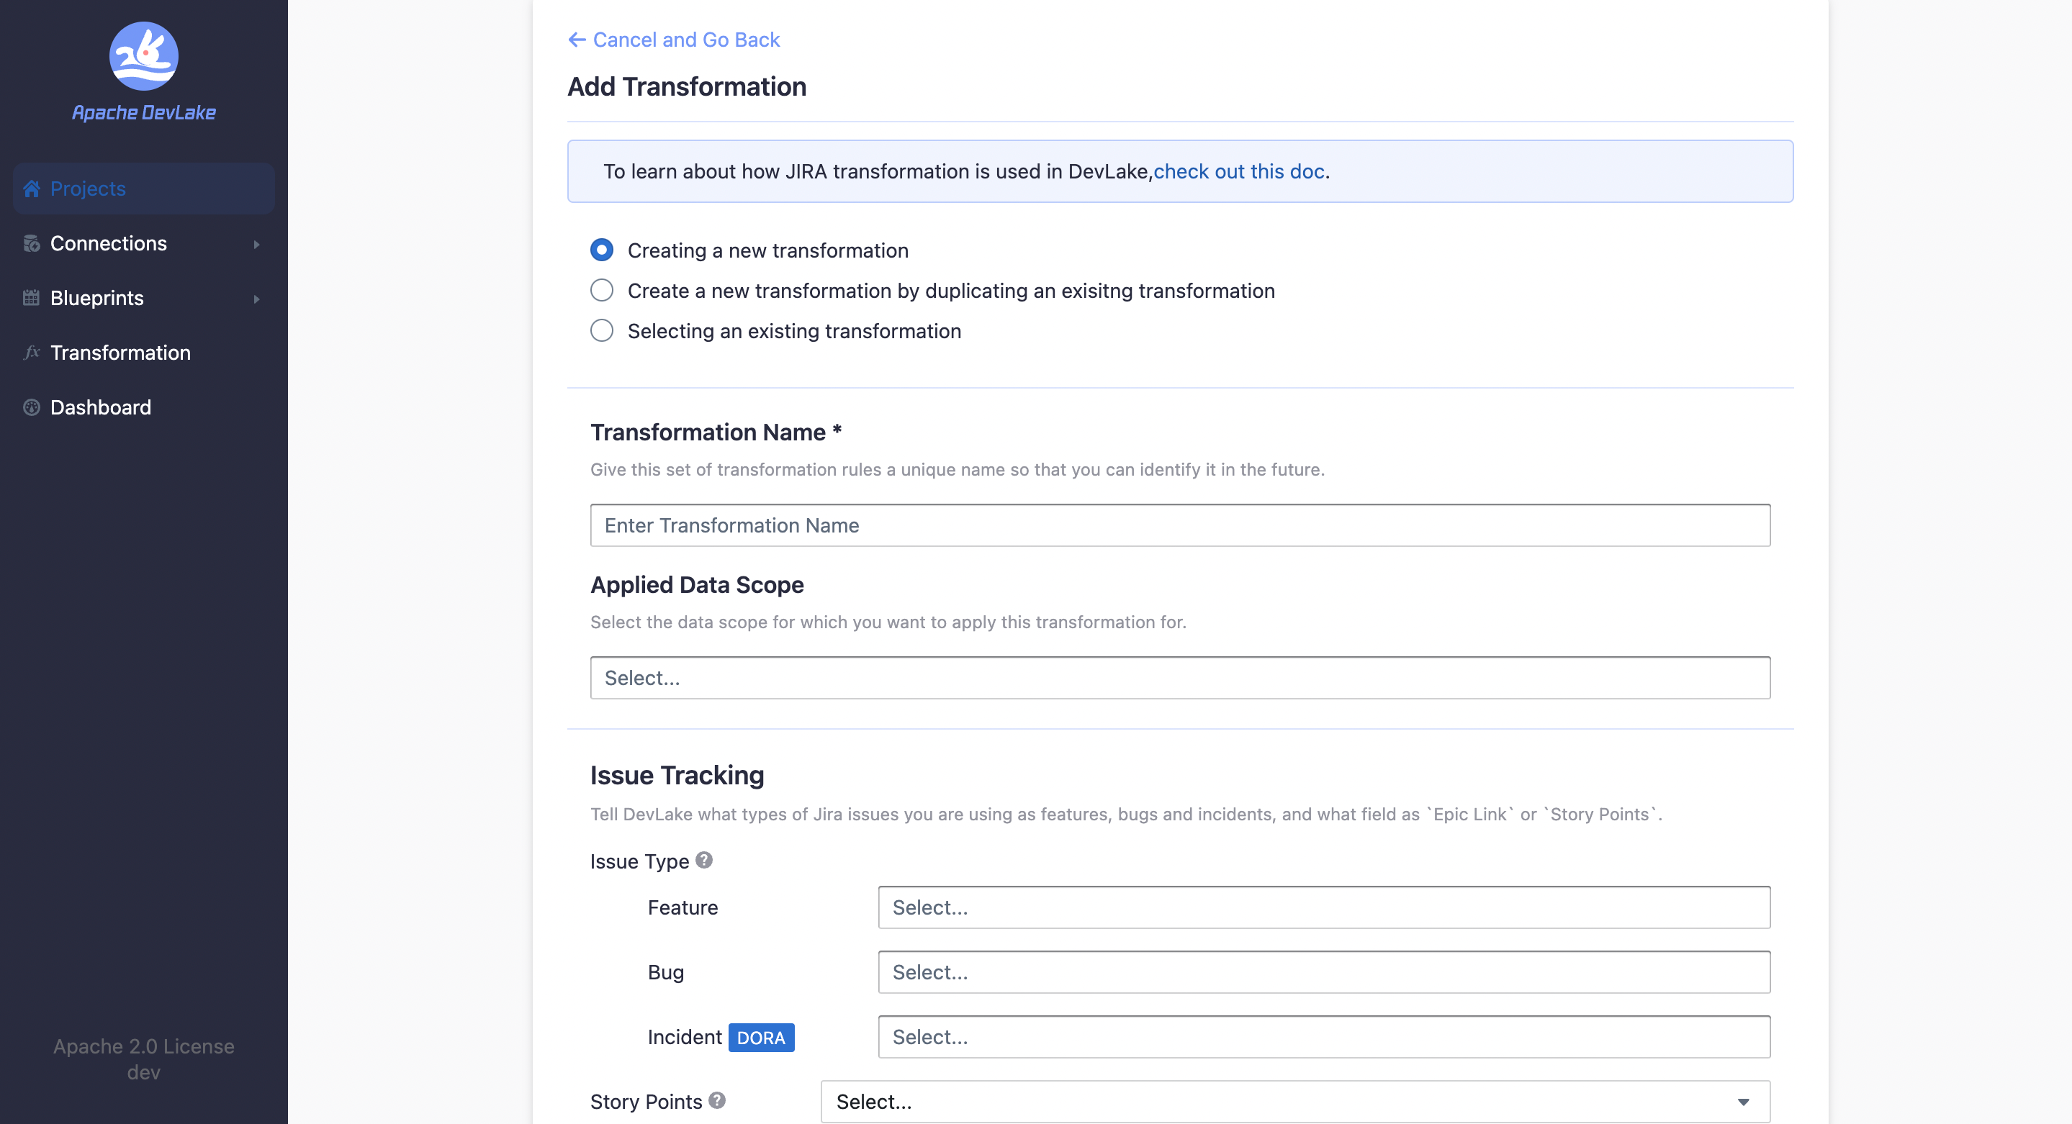Expand the Connections submenu arrow
The image size is (2072, 1124).
point(256,244)
